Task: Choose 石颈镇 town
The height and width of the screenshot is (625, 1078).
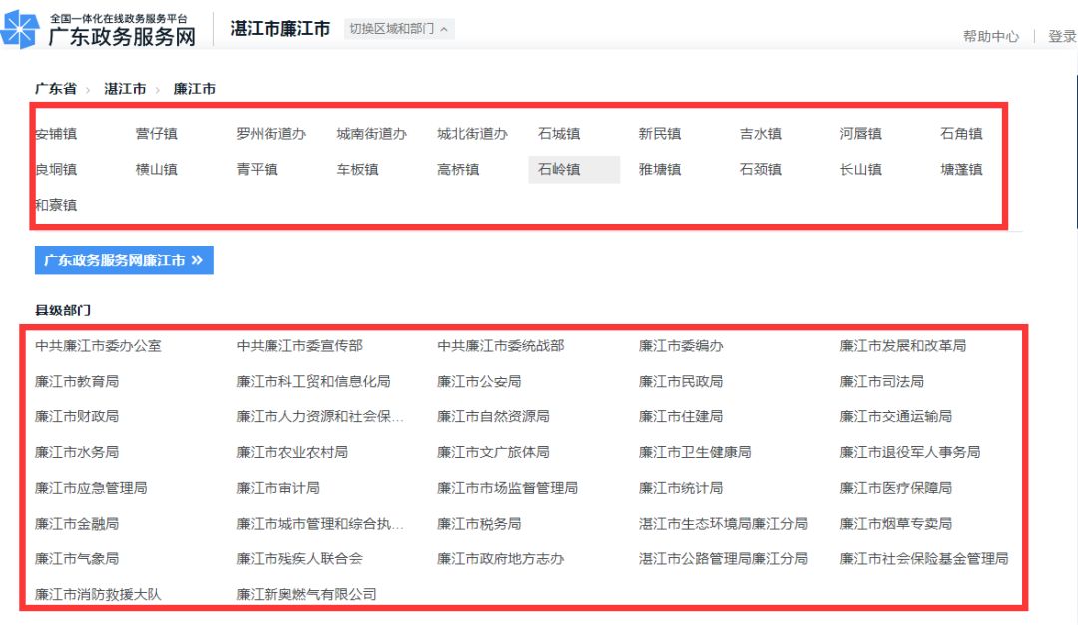Action: tap(761, 169)
